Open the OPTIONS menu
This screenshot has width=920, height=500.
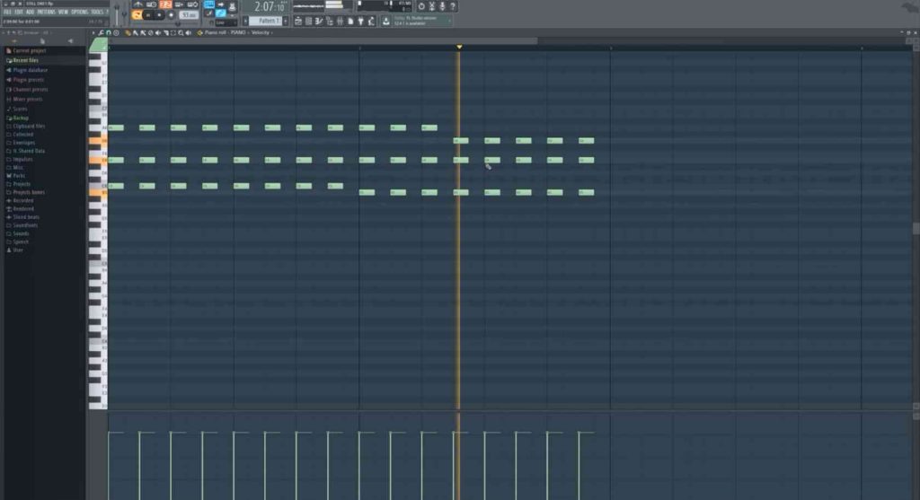(79, 12)
